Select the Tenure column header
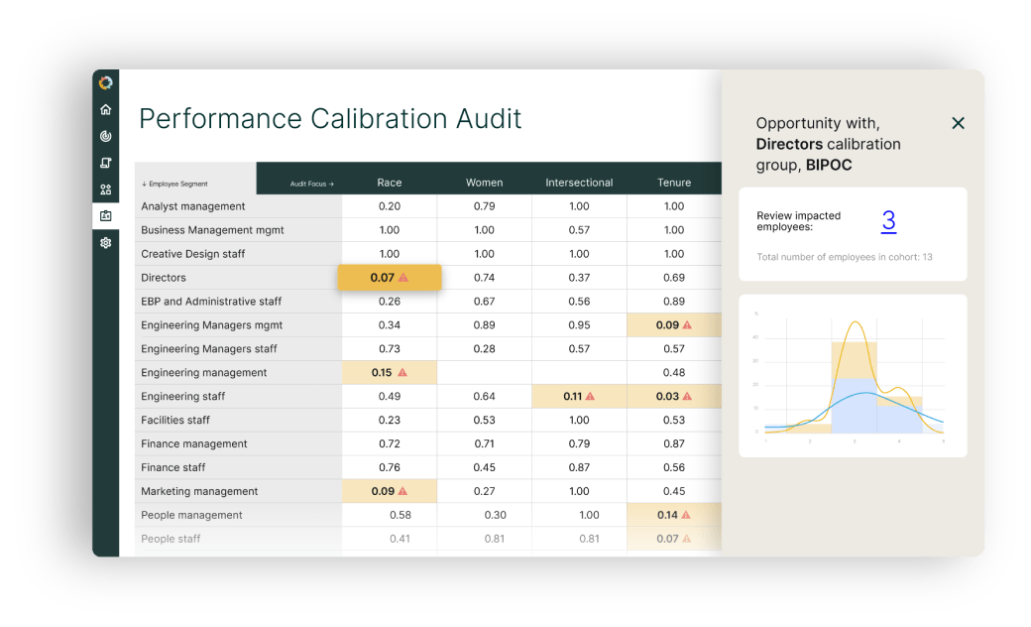Screen dimensions: 1031x627 coord(674,183)
